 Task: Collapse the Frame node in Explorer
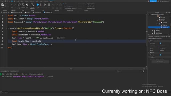(156, 16)
